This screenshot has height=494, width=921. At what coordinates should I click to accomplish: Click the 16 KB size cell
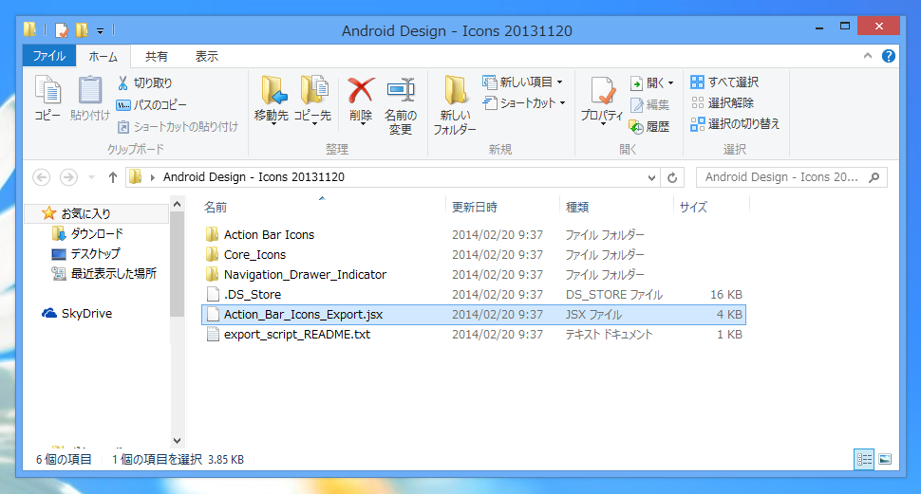(x=726, y=295)
